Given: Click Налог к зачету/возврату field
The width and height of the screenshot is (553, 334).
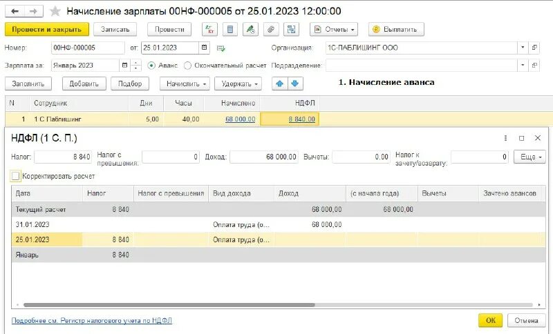Looking at the screenshot, I should point(480,157).
